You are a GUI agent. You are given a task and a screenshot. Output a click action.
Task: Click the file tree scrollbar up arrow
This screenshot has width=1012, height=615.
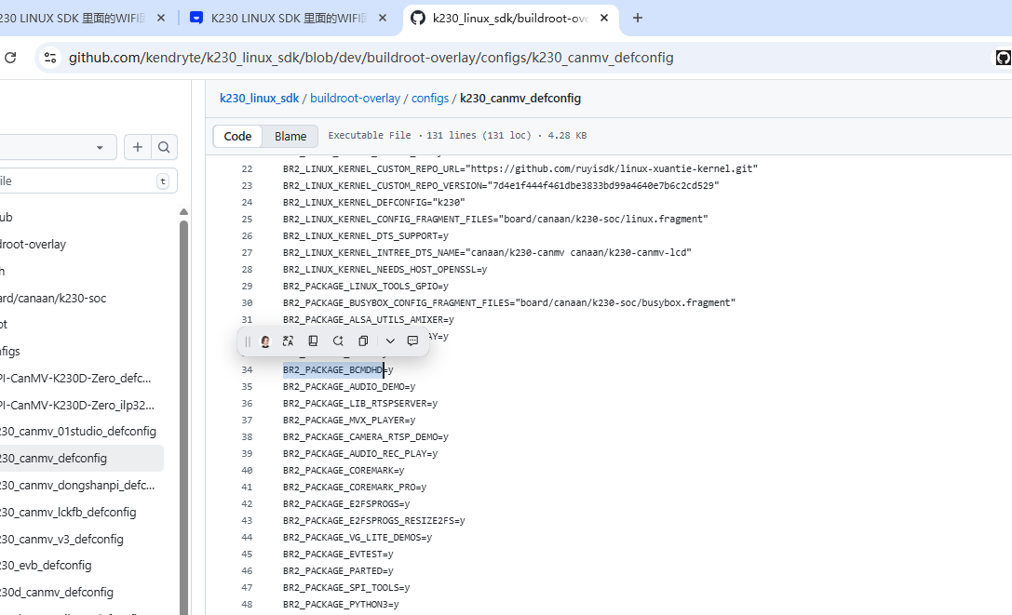coord(183,212)
